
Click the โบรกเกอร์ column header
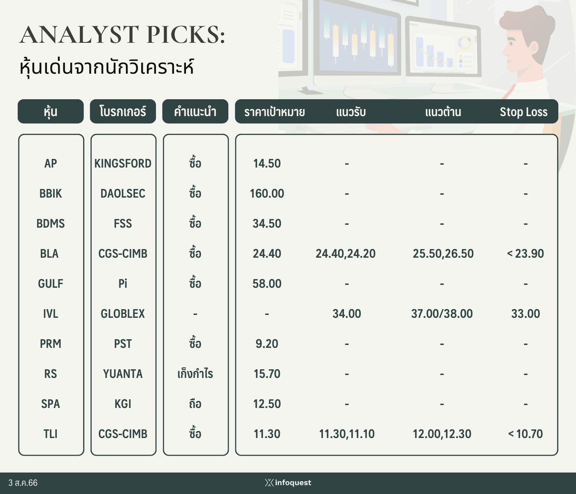pos(123,111)
